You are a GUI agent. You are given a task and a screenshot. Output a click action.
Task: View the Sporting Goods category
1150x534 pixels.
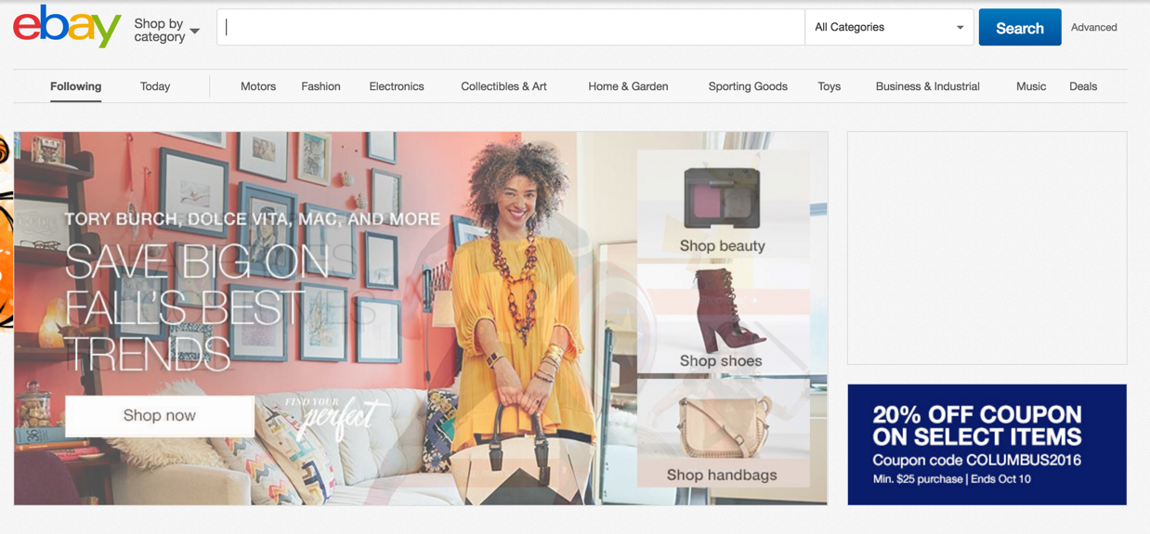[x=748, y=86]
